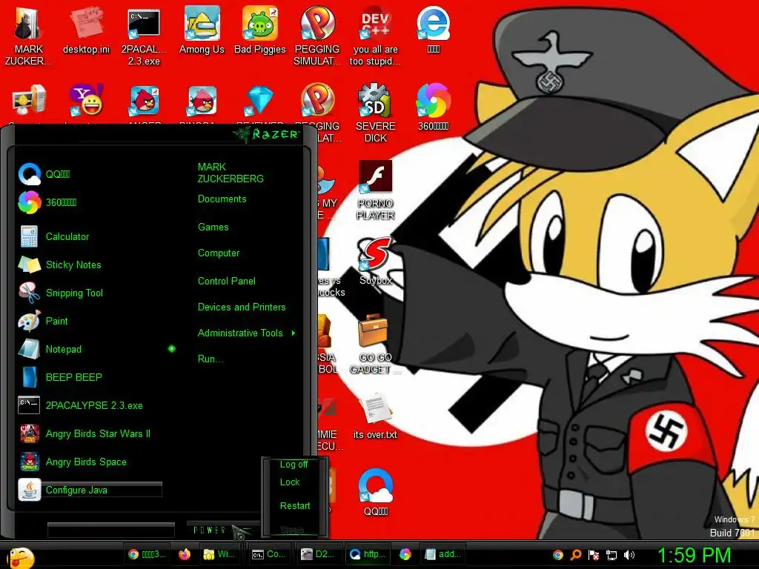Open Games from Start menu
This screenshot has height=569, width=759.
coord(213,227)
